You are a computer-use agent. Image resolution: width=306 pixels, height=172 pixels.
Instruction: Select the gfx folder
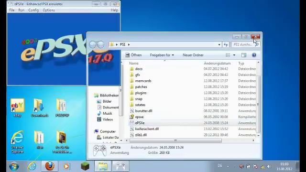click(137, 75)
